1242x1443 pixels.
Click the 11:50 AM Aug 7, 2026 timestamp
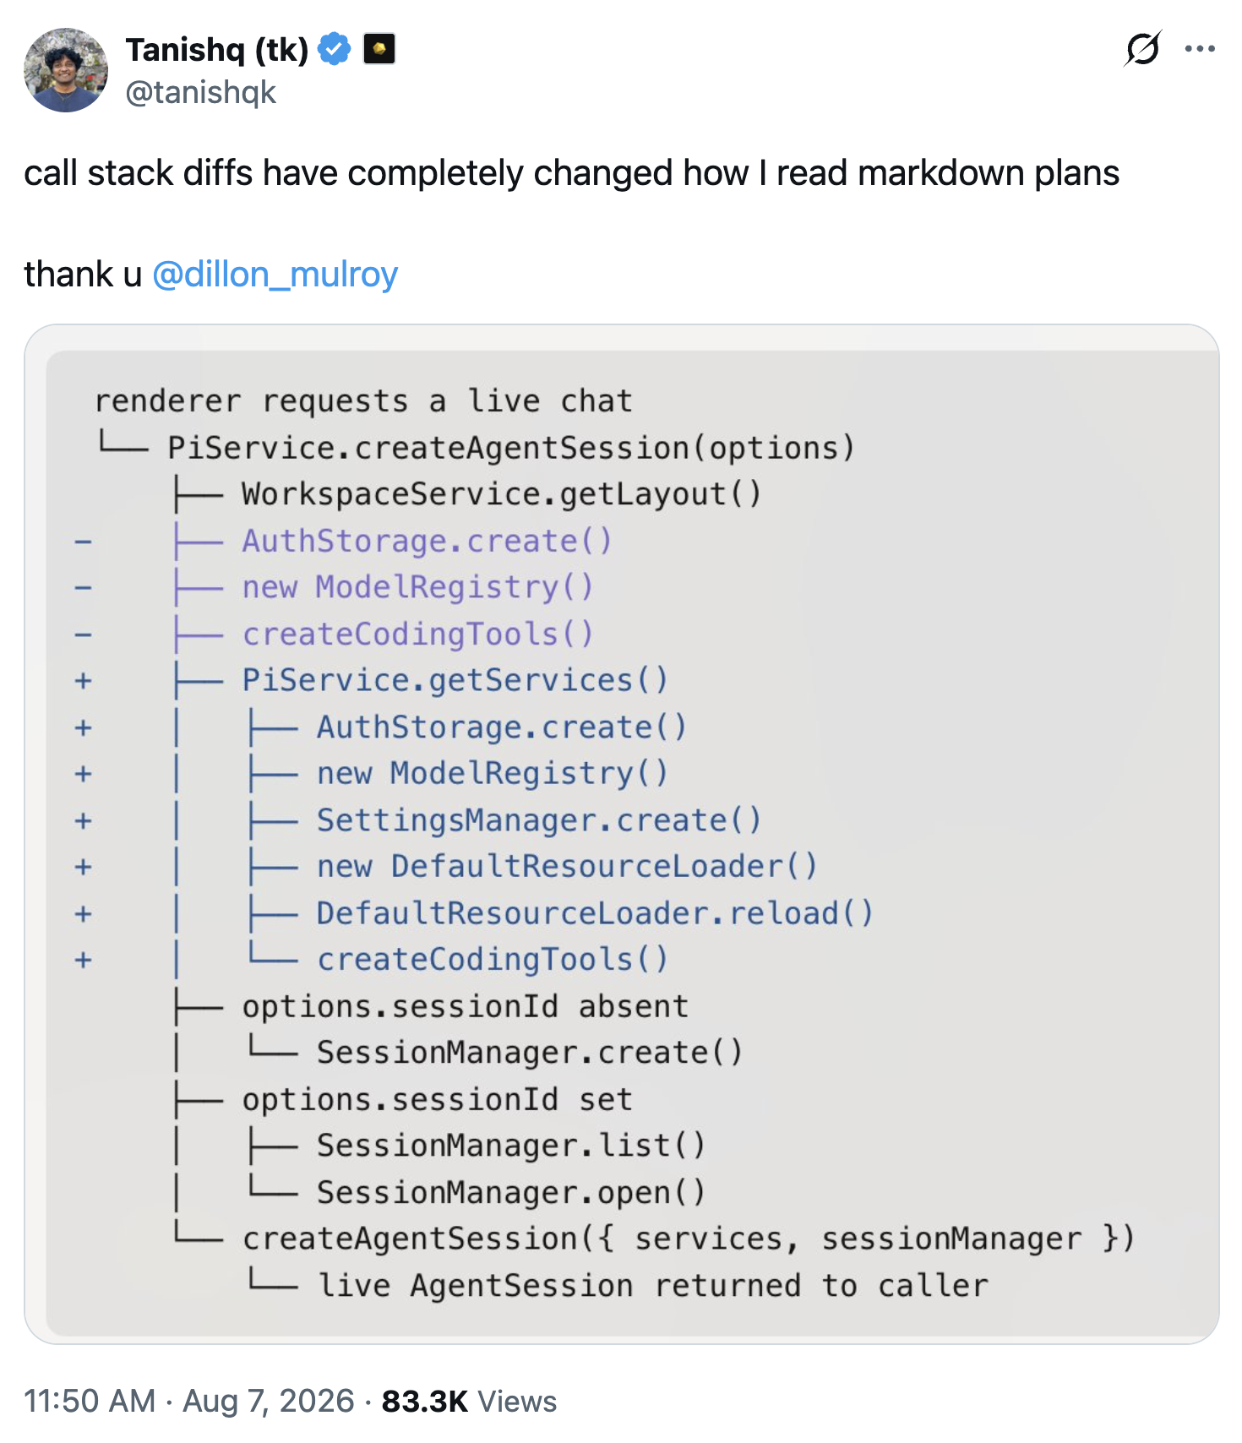tap(188, 1401)
